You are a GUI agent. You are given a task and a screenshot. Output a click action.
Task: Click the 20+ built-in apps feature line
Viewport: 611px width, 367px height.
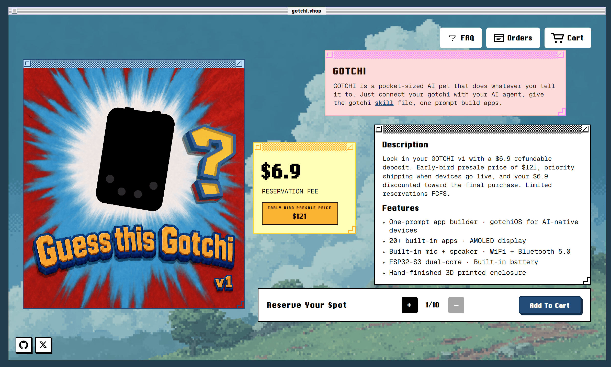(457, 241)
